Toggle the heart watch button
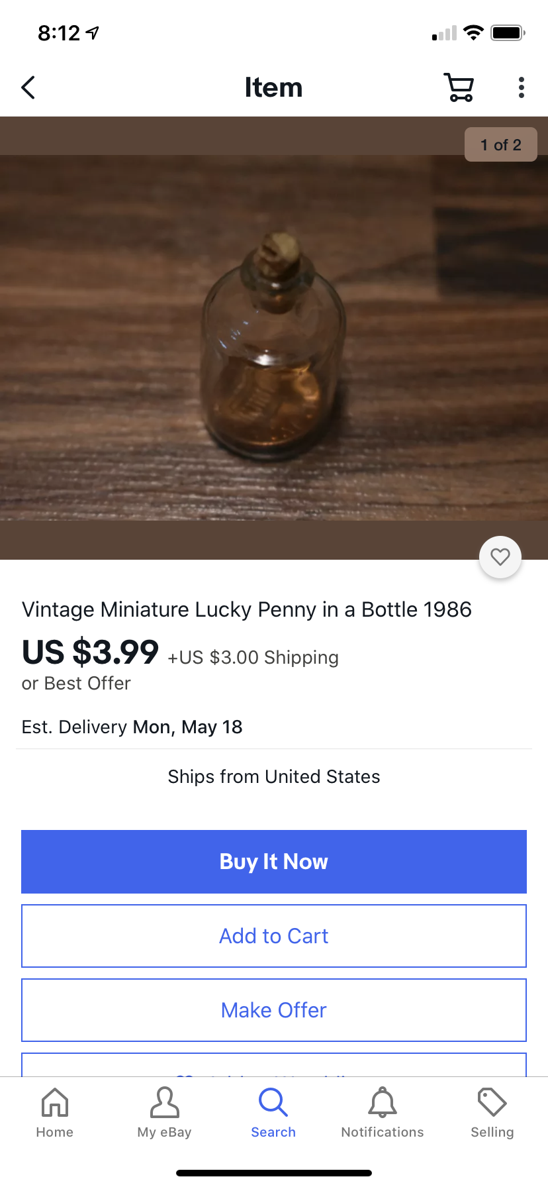The width and height of the screenshot is (548, 1187). (x=500, y=557)
